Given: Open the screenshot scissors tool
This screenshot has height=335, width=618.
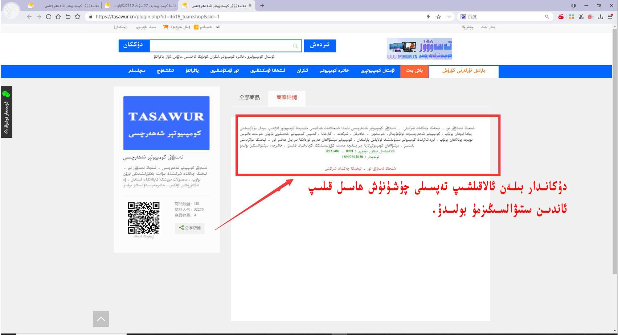Looking at the screenshot, I should [x=581, y=17].
